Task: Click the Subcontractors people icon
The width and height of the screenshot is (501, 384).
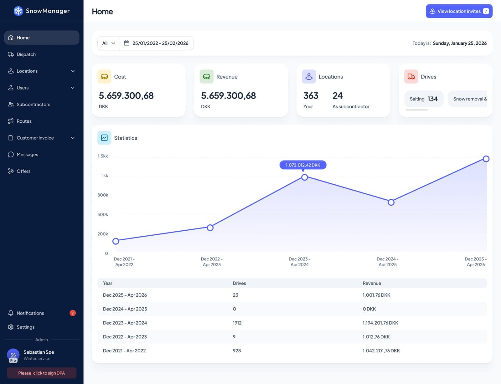Action: point(11,104)
